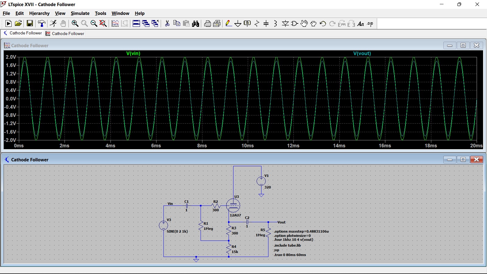Maximize the waveform plot window

point(463,45)
